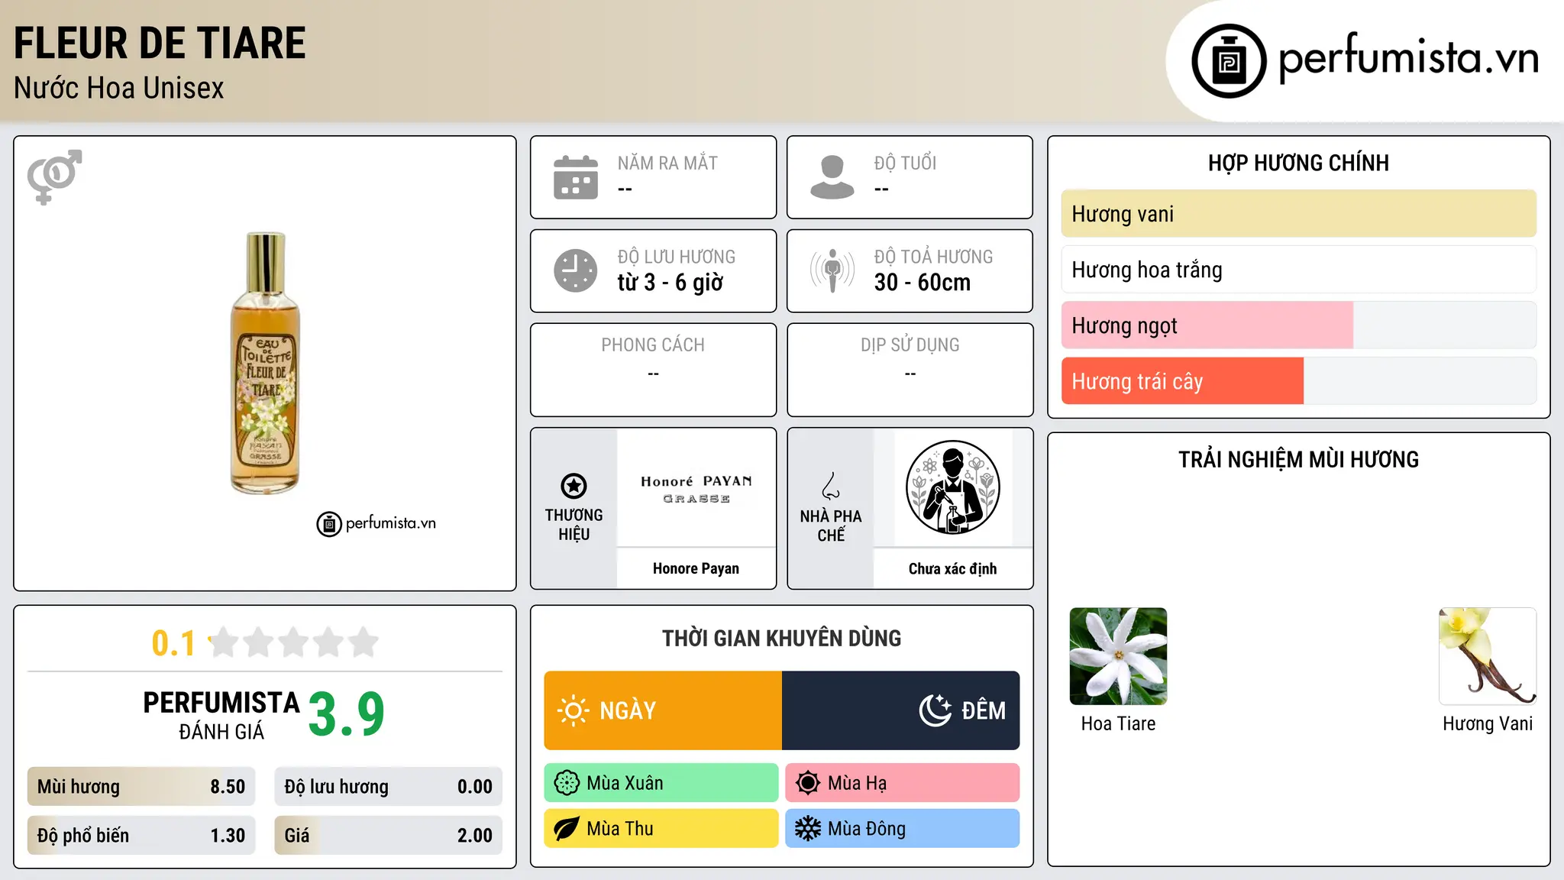The width and height of the screenshot is (1564, 880).
Task: Click the star rating row
Action: pyautogui.click(x=293, y=642)
